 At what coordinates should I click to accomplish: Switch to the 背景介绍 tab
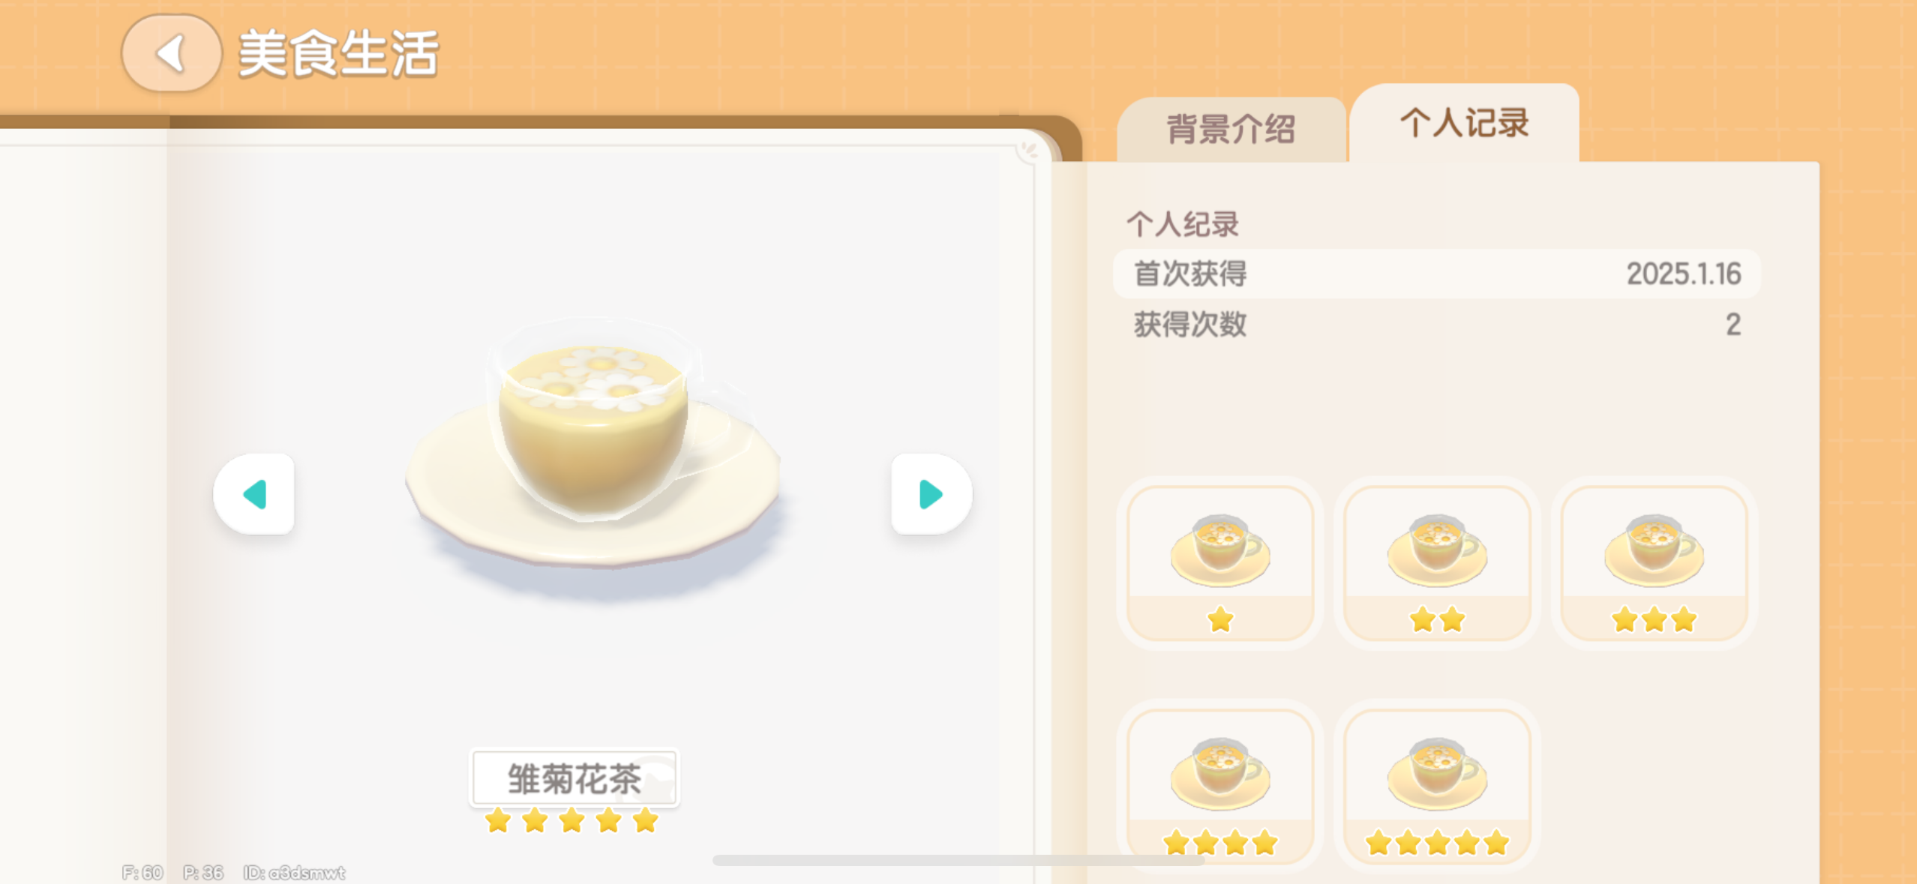(1231, 129)
